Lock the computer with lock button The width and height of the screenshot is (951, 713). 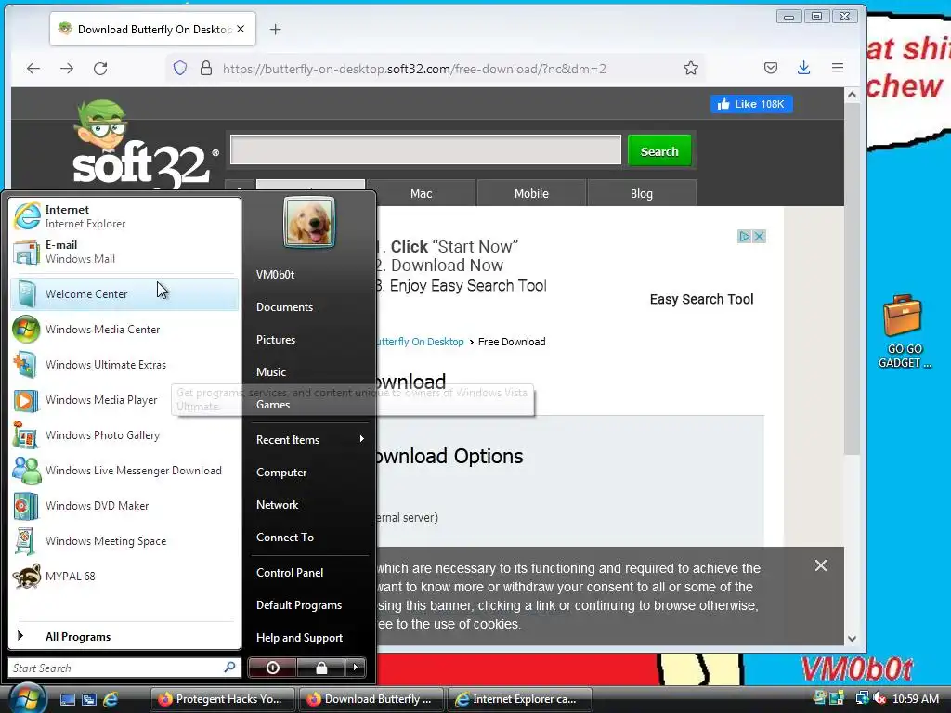[320, 668]
